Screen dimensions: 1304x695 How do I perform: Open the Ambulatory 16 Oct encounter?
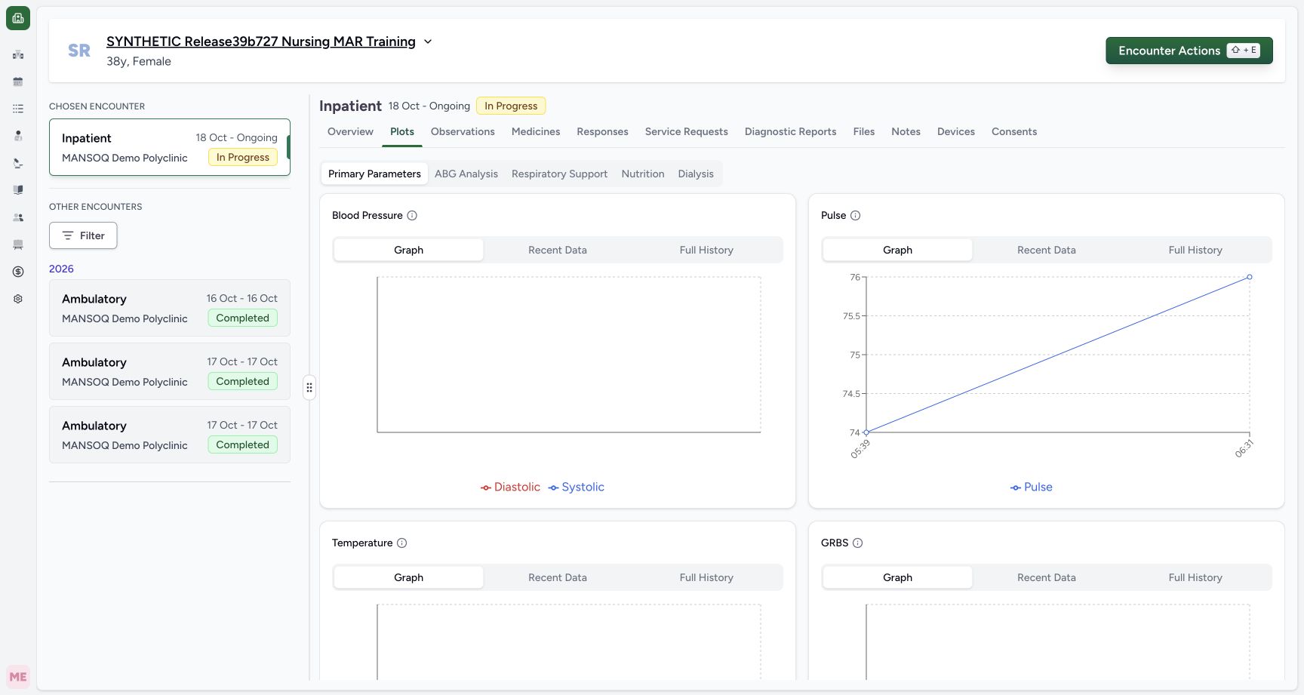click(170, 308)
